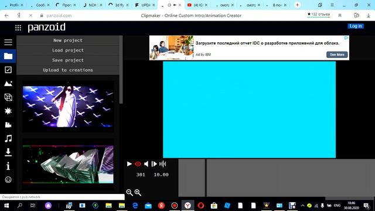
Task: Go back in the browser
Action: coord(6,16)
